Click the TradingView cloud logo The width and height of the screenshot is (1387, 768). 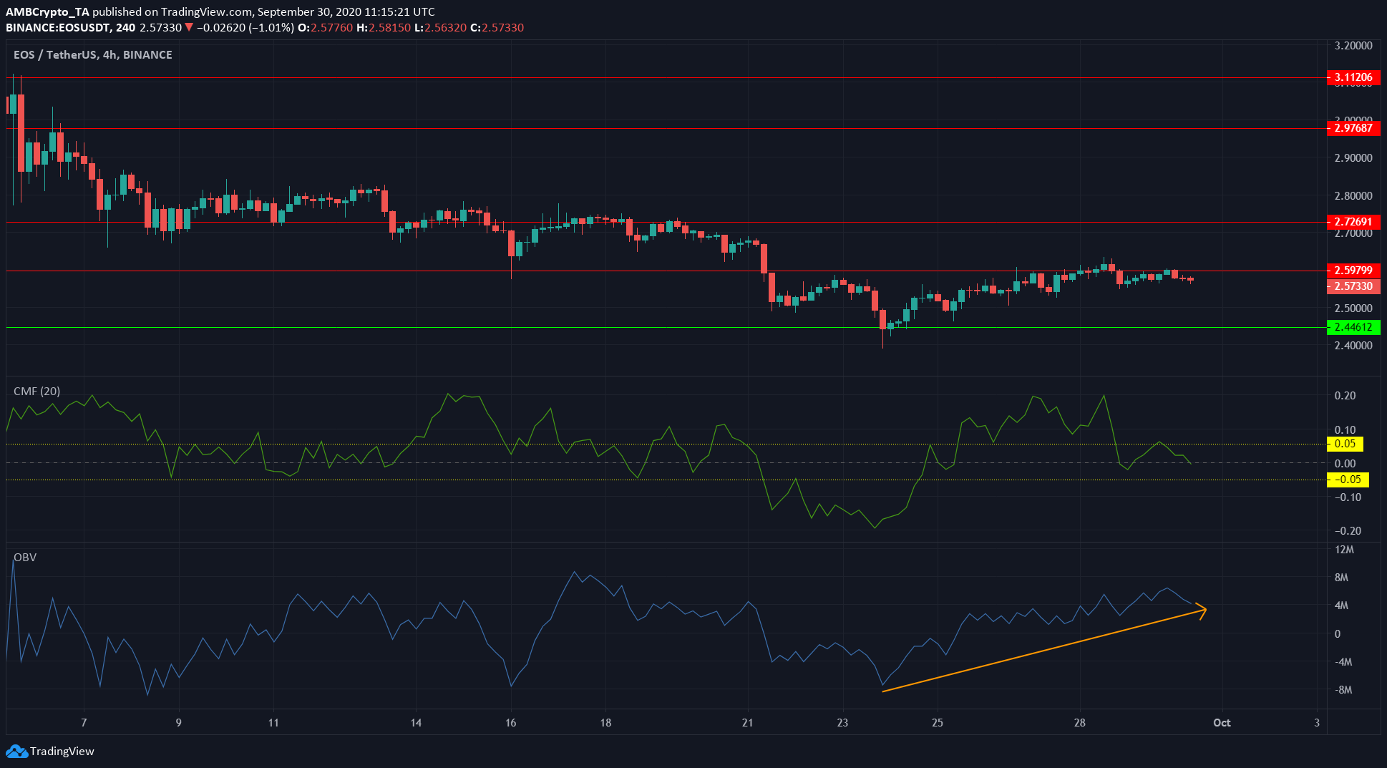tap(16, 752)
